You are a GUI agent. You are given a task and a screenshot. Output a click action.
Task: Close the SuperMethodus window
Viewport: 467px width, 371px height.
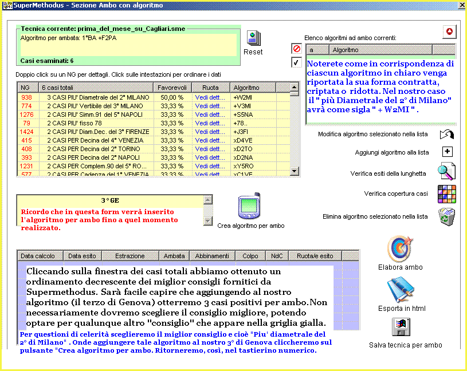461,5
